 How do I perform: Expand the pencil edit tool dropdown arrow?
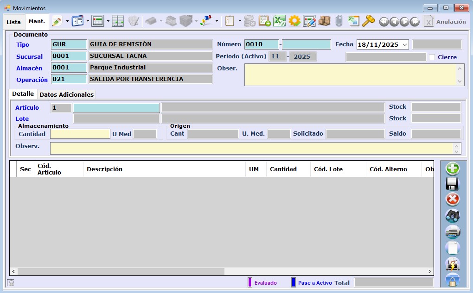pos(67,21)
